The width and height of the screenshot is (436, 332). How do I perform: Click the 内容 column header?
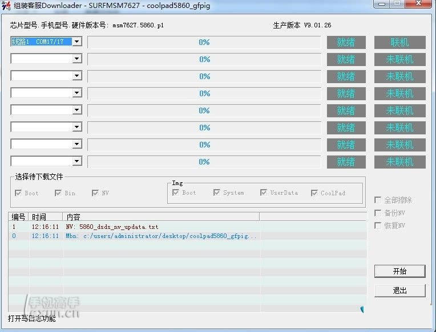160,217
